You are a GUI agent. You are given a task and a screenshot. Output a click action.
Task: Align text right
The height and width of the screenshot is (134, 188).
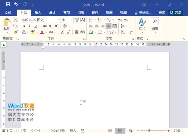(x=103, y=26)
